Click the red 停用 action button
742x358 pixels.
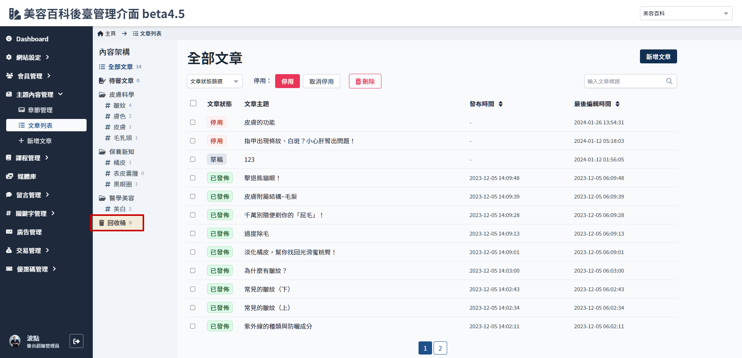pos(287,81)
